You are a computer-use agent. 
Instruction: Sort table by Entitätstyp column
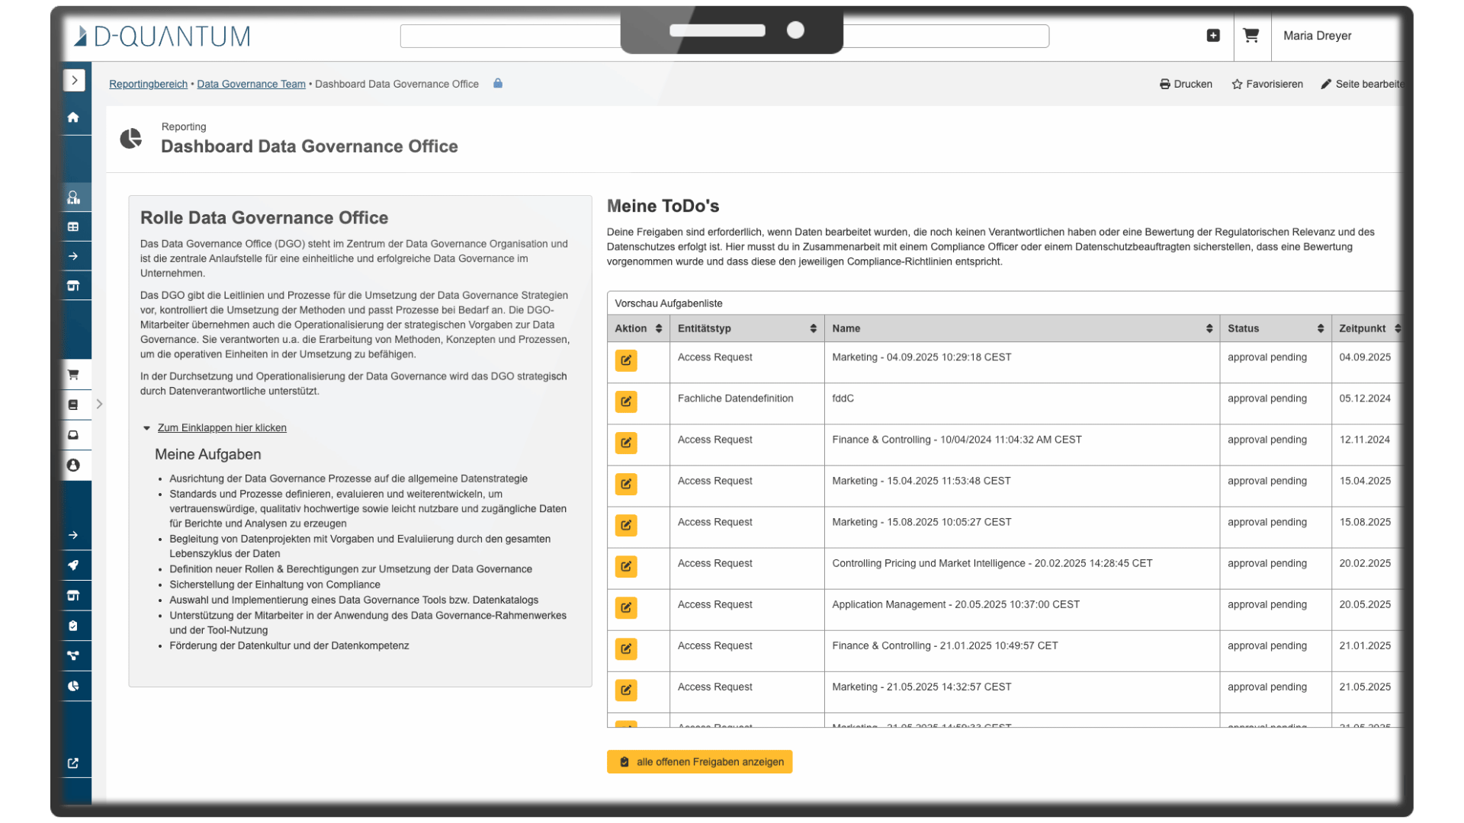click(x=813, y=328)
